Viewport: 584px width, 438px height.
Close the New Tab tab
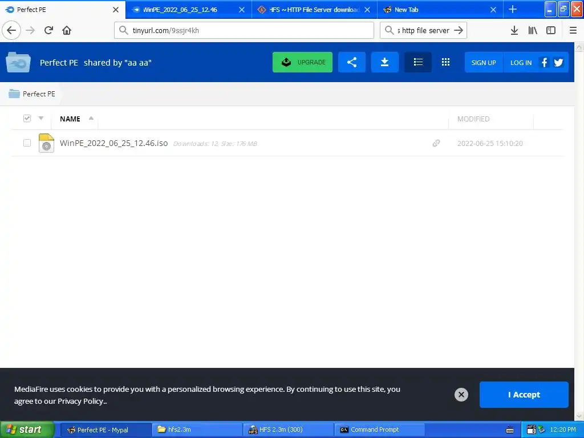(x=493, y=10)
